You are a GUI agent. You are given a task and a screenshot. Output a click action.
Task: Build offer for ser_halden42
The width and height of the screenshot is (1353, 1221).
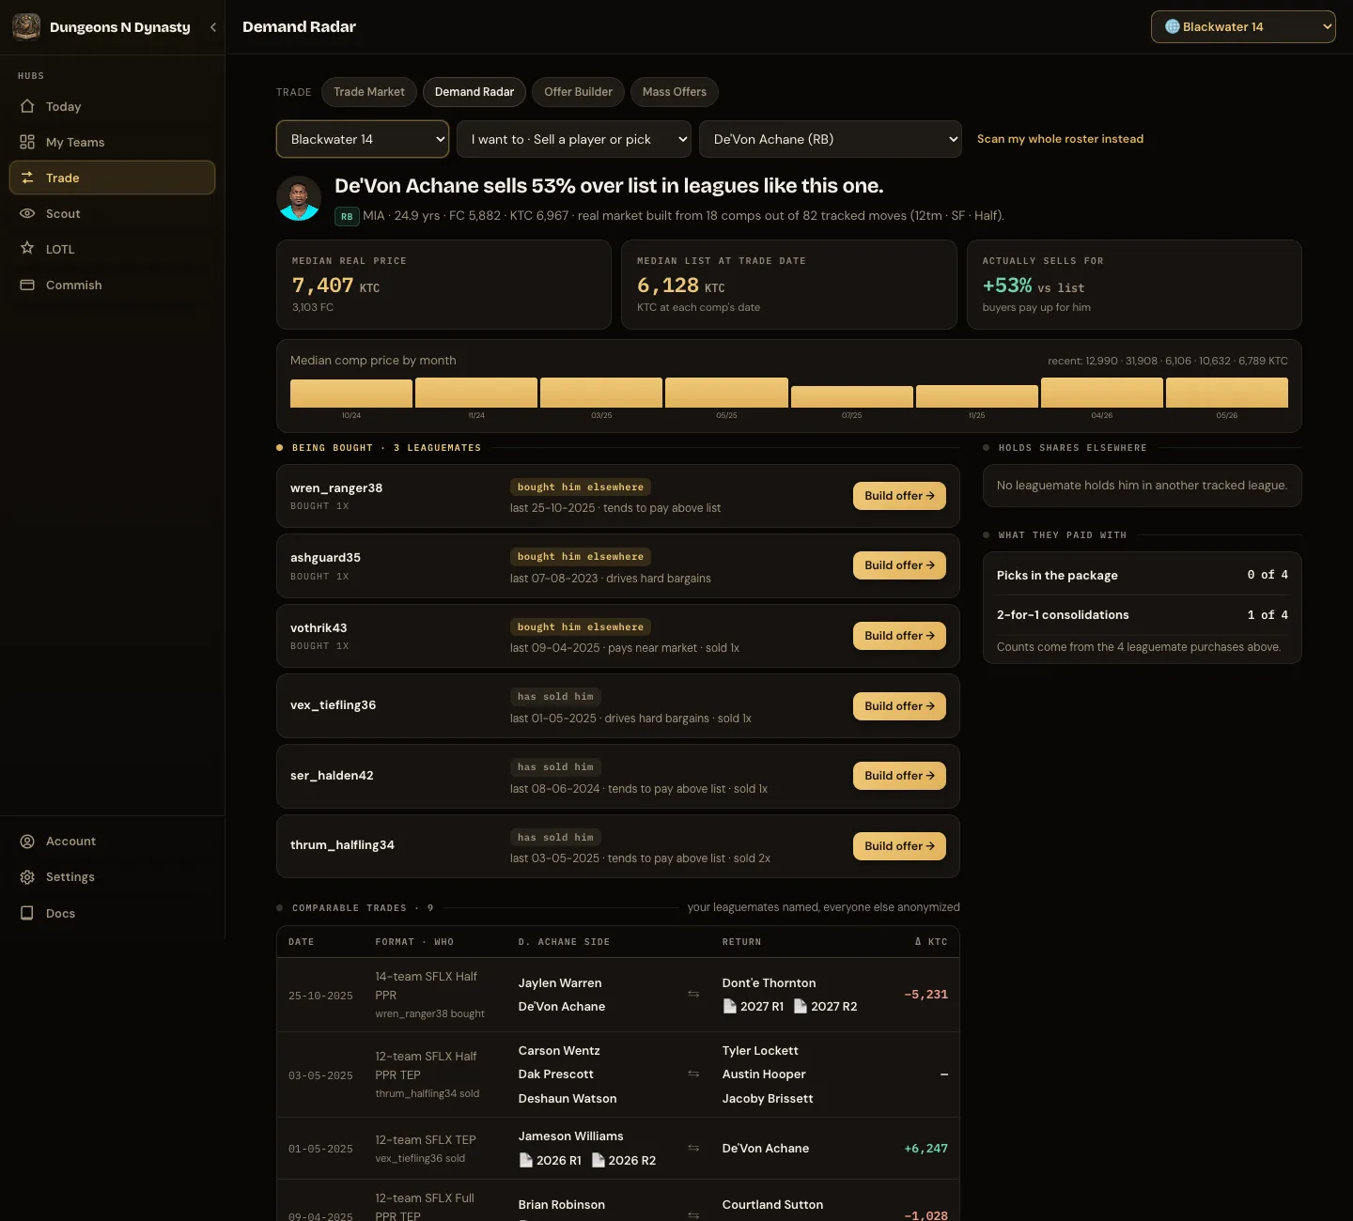click(x=899, y=776)
